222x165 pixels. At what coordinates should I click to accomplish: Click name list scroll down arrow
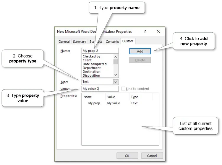(x=116, y=75)
